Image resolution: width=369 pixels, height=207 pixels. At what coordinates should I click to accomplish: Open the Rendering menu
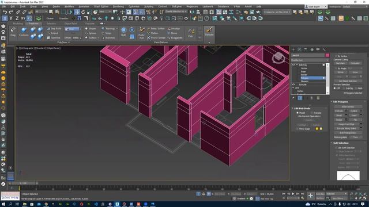coord(118,6)
